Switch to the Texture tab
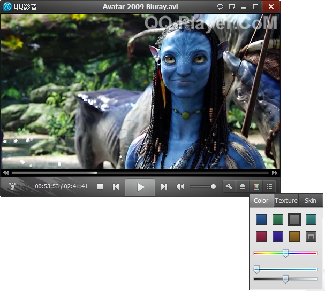Screen dimensions: 325x291 [x=286, y=201]
